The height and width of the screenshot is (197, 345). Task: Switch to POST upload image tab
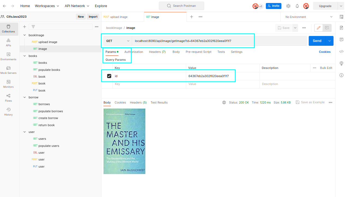pyautogui.click(x=123, y=17)
